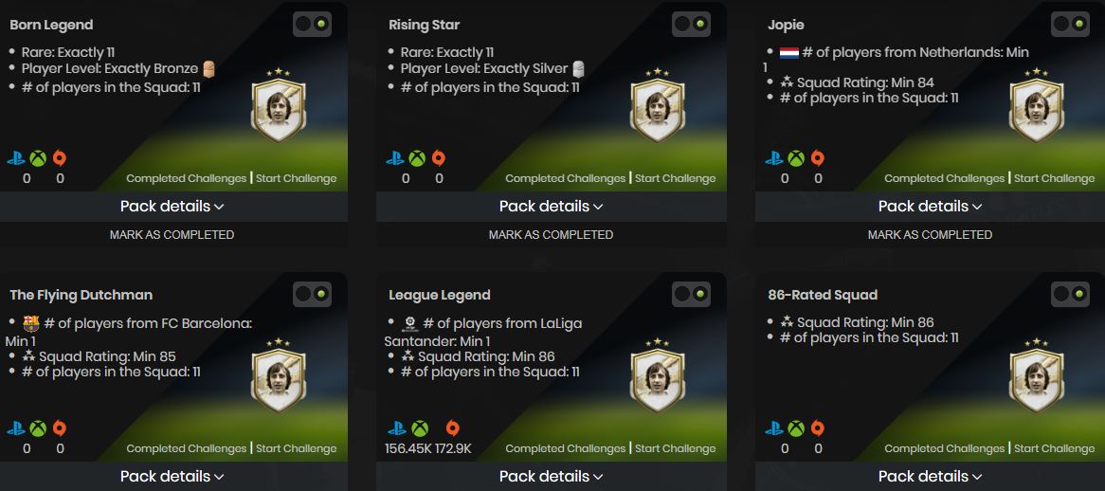
Task: Expand Pack details for League Legend
Action: tap(551, 476)
